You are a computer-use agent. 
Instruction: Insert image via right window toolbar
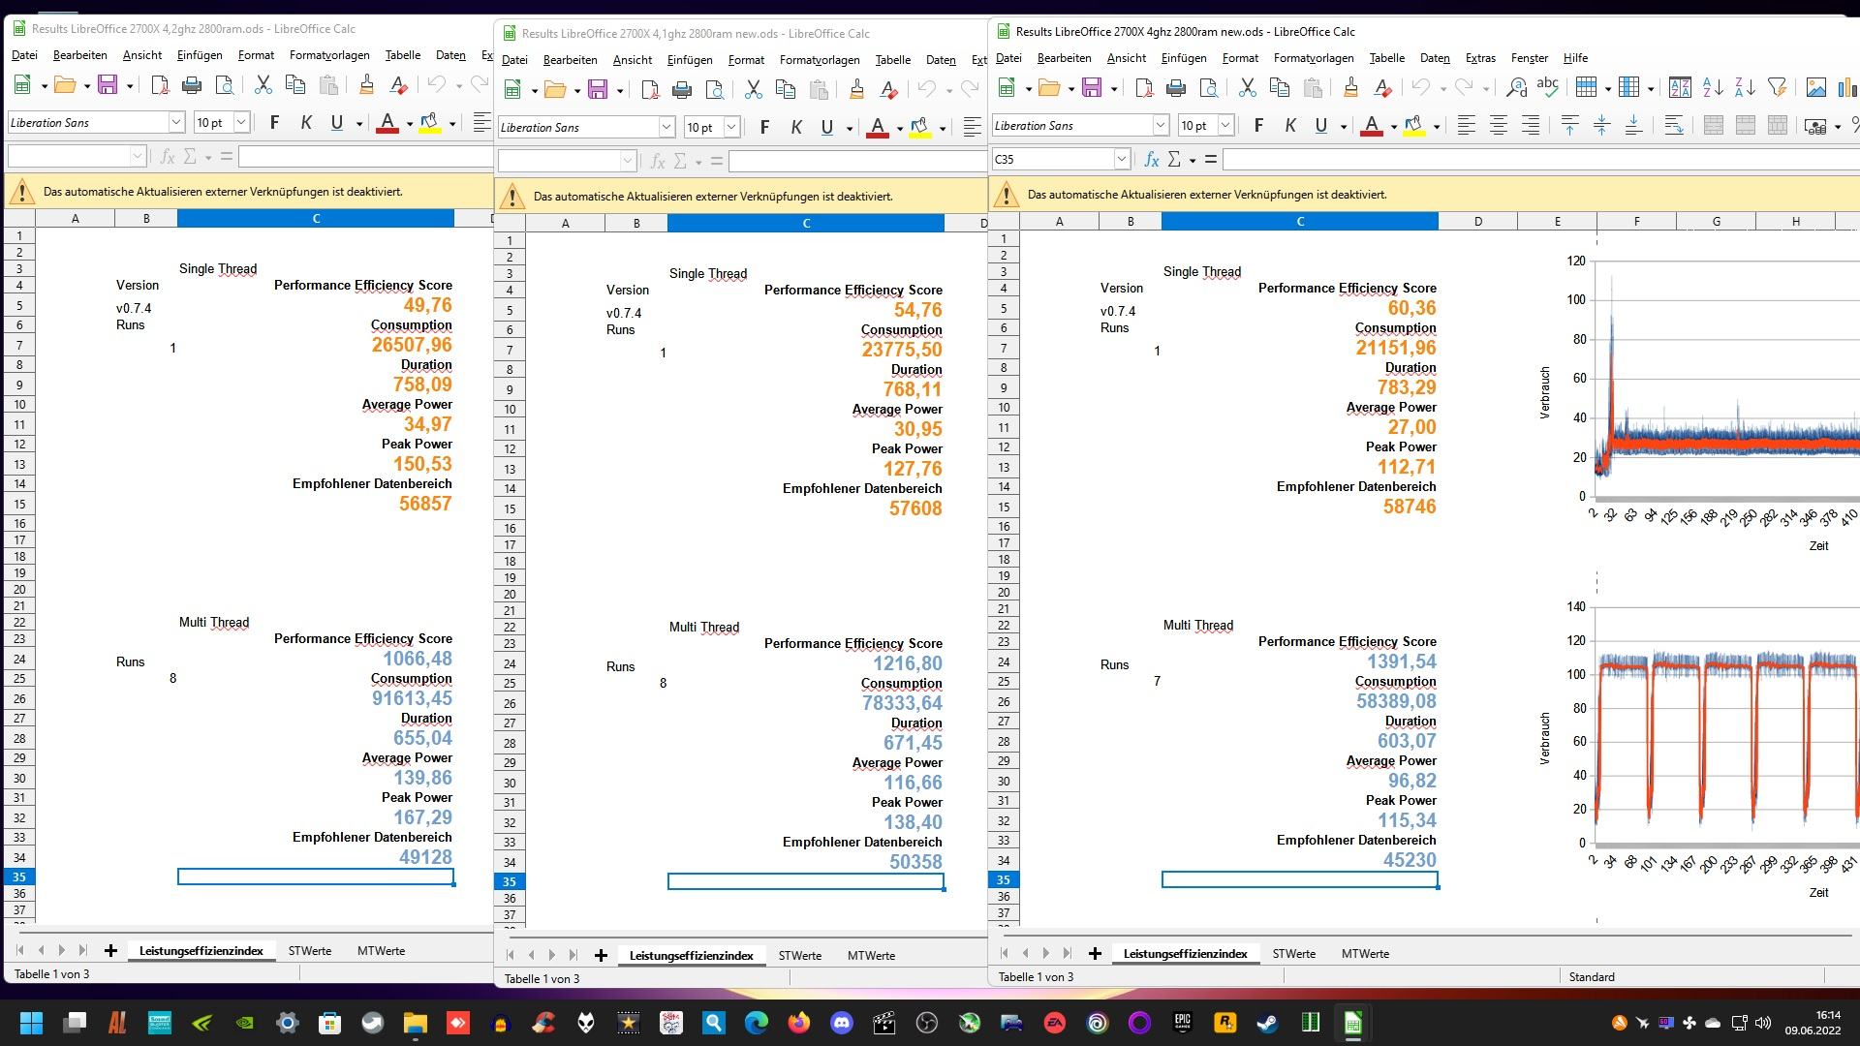tap(1816, 88)
